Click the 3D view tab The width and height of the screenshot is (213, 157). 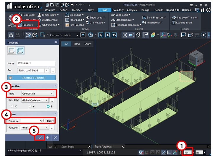point(66,44)
